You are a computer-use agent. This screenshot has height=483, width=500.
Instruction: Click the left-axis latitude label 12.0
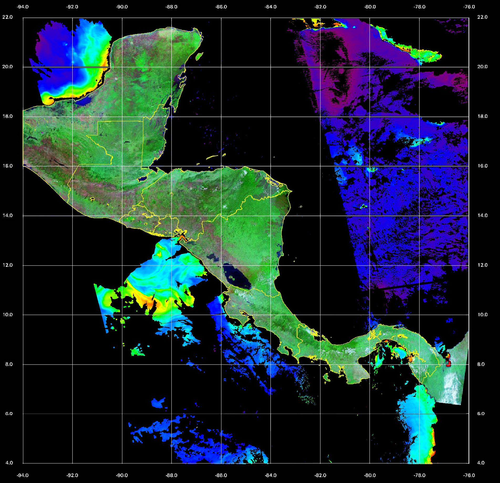click(x=7, y=265)
